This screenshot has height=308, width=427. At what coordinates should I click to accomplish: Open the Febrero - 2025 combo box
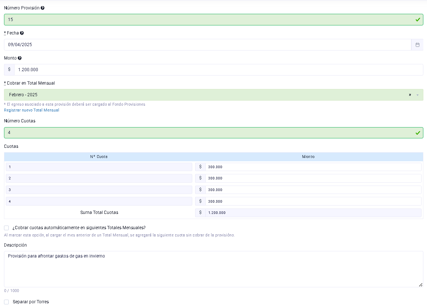coord(204,95)
